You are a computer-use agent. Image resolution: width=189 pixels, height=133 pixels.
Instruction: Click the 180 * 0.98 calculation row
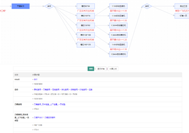[x=98, y=125]
